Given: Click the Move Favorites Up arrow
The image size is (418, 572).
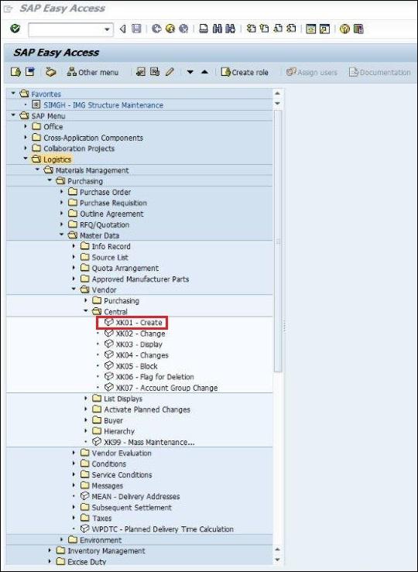Looking at the screenshot, I should (x=204, y=72).
